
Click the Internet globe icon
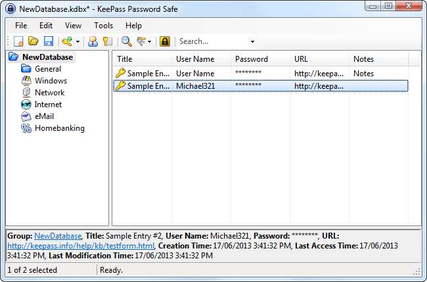[26, 105]
